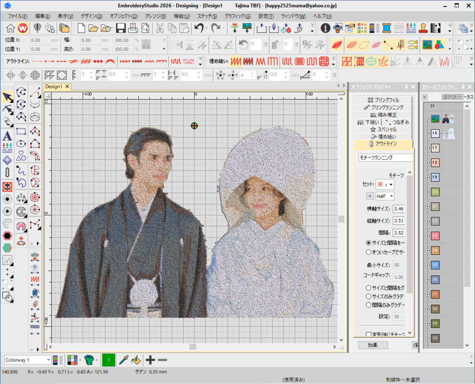
Task: Switch to the 埋め縫い properties tab
Action: (383, 137)
